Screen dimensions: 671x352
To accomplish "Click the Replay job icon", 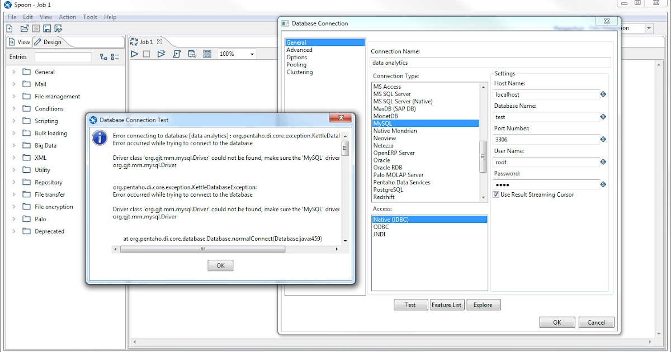I will [x=161, y=54].
